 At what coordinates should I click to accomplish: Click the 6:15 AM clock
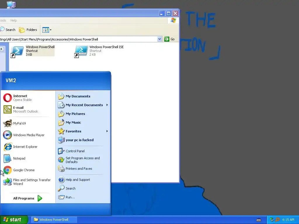pos(288,220)
